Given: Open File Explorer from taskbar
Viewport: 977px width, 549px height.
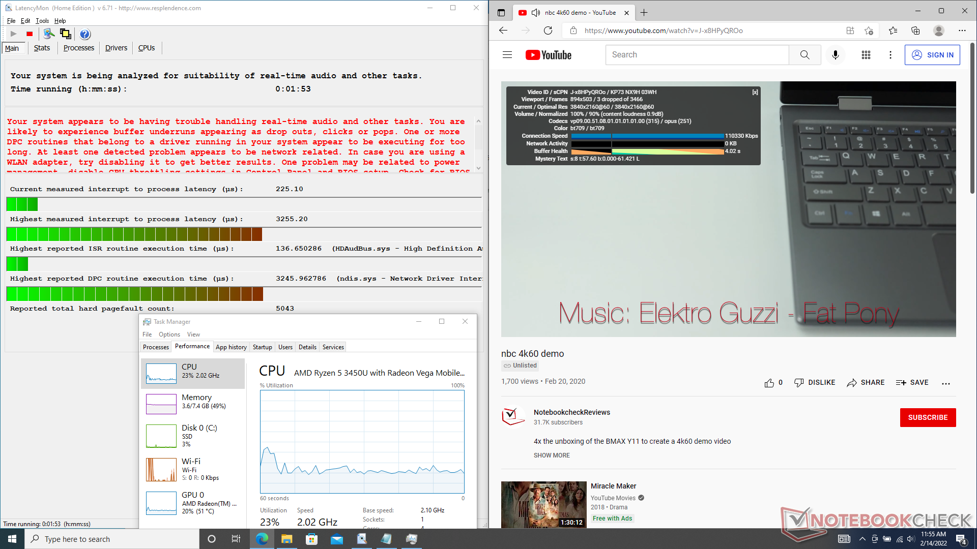Looking at the screenshot, I should [x=287, y=539].
